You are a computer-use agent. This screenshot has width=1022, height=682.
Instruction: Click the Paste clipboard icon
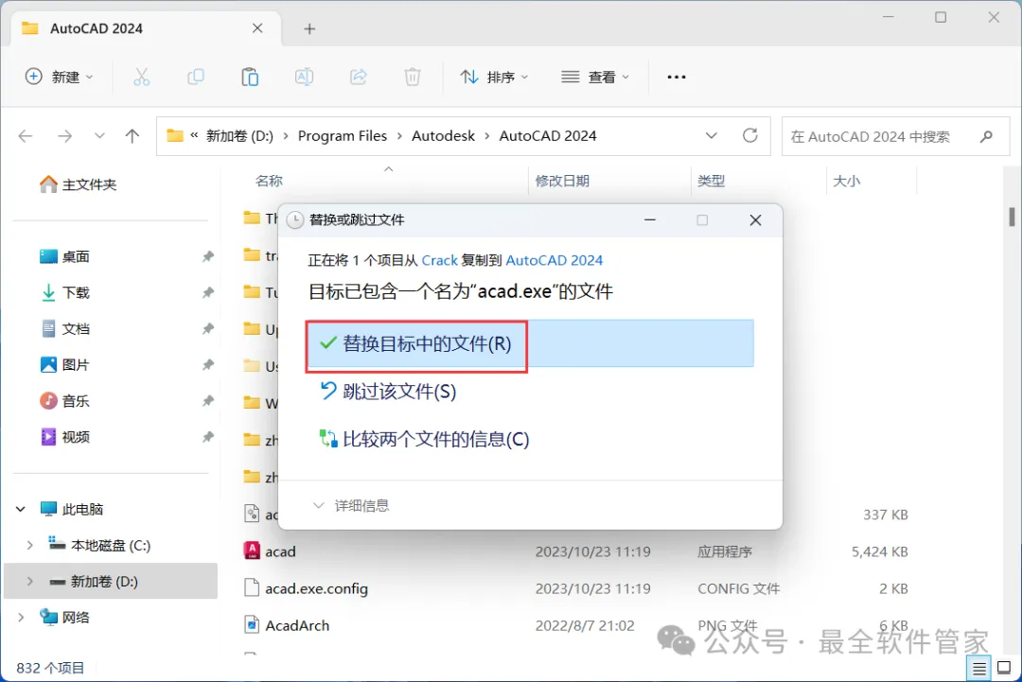(x=250, y=77)
